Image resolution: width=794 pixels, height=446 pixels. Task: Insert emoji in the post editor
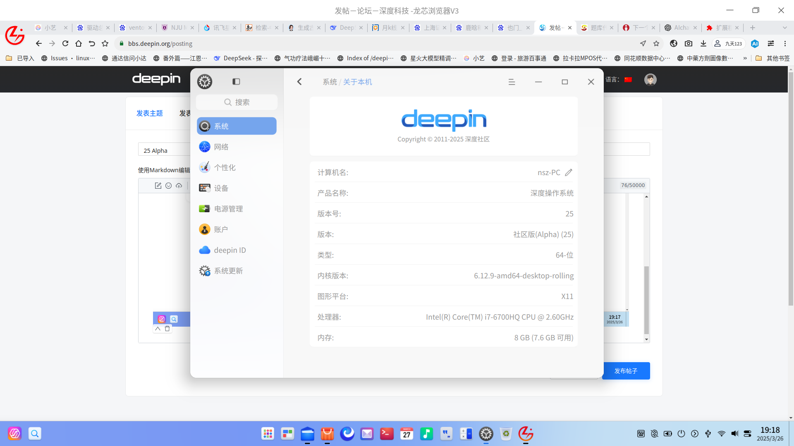tap(168, 186)
